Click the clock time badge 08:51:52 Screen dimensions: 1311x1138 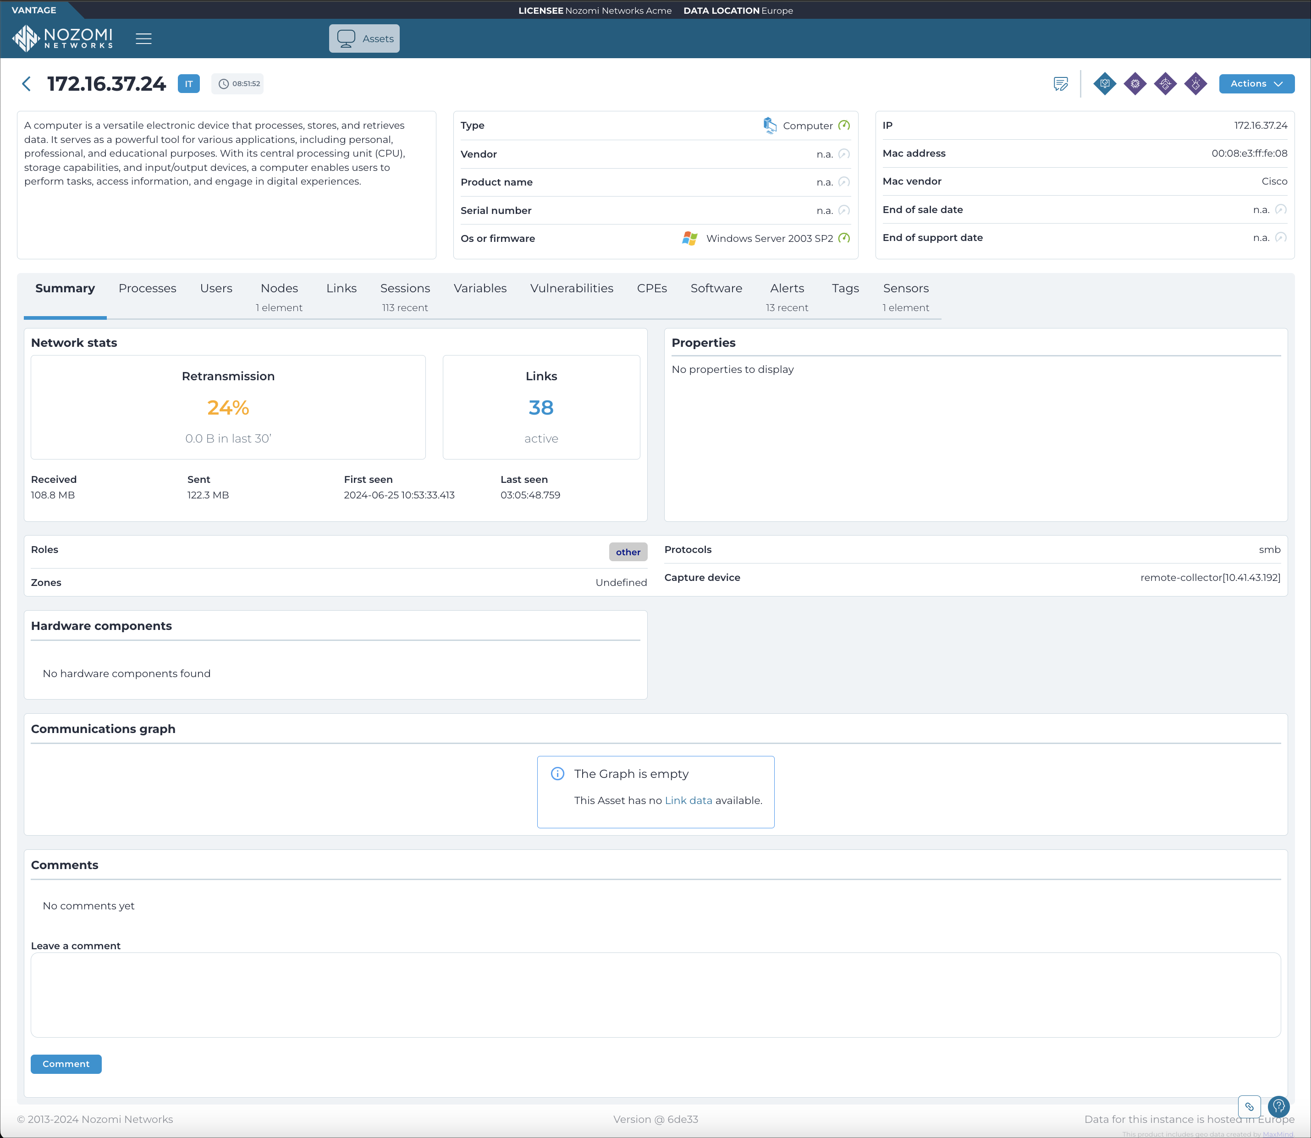click(x=237, y=84)
